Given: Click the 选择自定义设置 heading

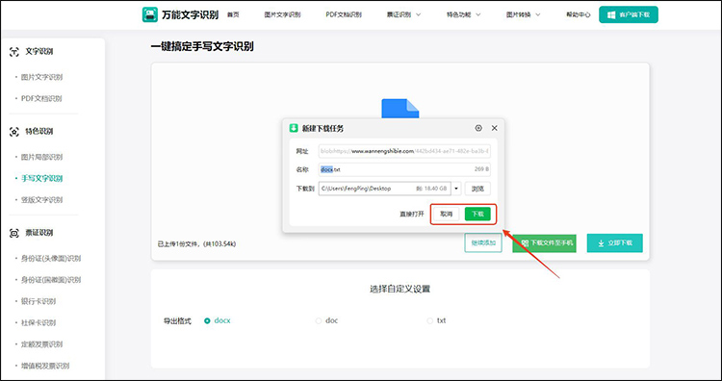Looking at the screenshot, I should 400,289.
